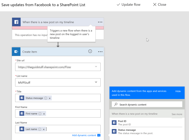Click the Search dynamic content field
Viewport: 189px width, 140px height.
149,105
